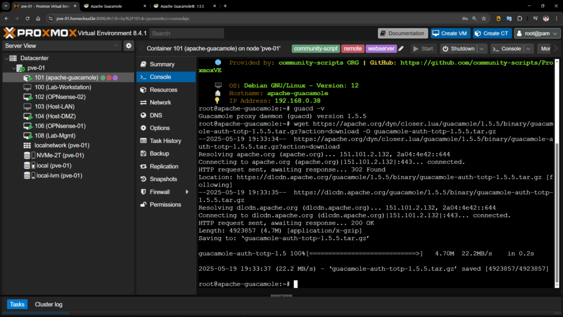Click the Proxmox Search field
This screenshot has height=317, width=563.
[186, 33]
